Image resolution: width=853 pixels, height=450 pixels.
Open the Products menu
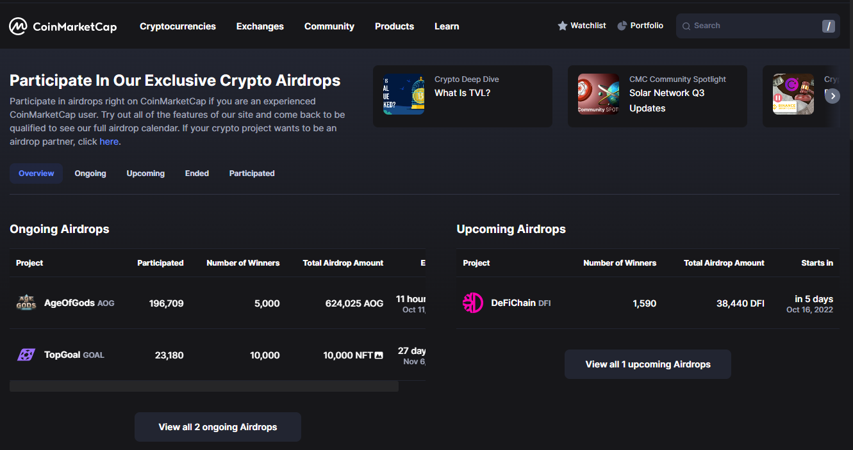tap(394, 26)
